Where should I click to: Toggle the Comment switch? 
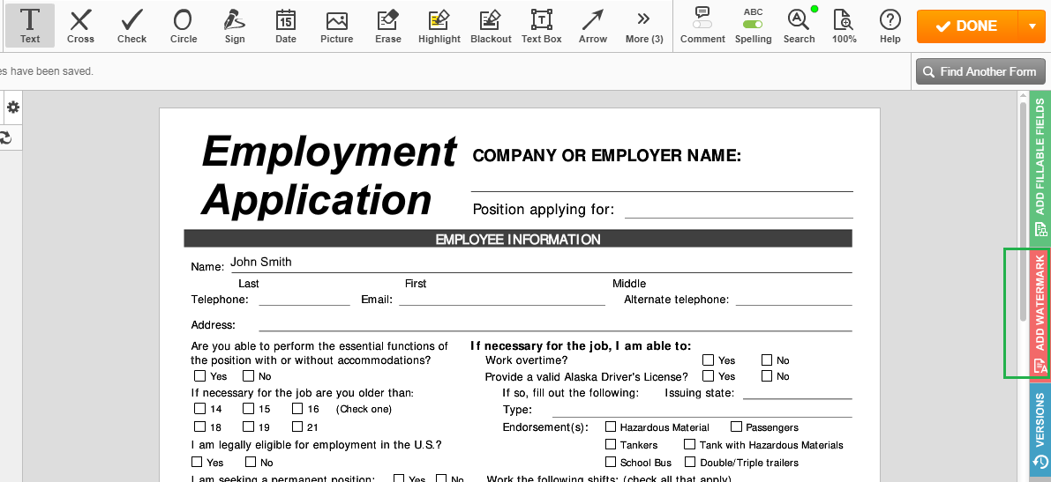coord(702,24)
